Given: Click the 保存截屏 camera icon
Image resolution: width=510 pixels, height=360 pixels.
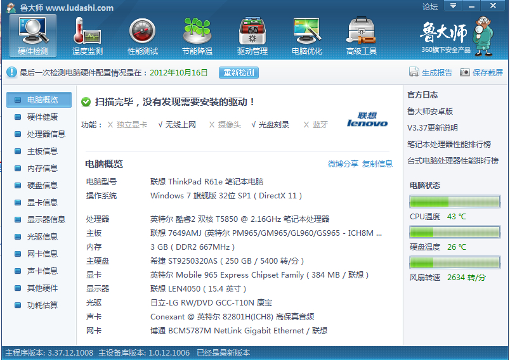Looking at the screenshot, I should pos(465,72).
